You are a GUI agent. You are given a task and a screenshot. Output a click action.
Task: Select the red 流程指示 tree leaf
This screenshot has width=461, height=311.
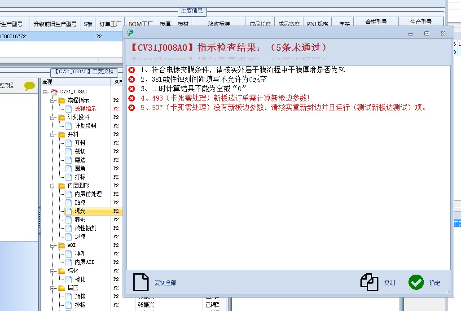(85, 109)
